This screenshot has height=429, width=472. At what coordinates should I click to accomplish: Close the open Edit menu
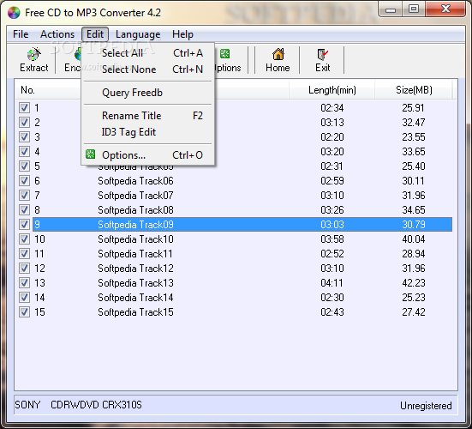pos(95,34)
